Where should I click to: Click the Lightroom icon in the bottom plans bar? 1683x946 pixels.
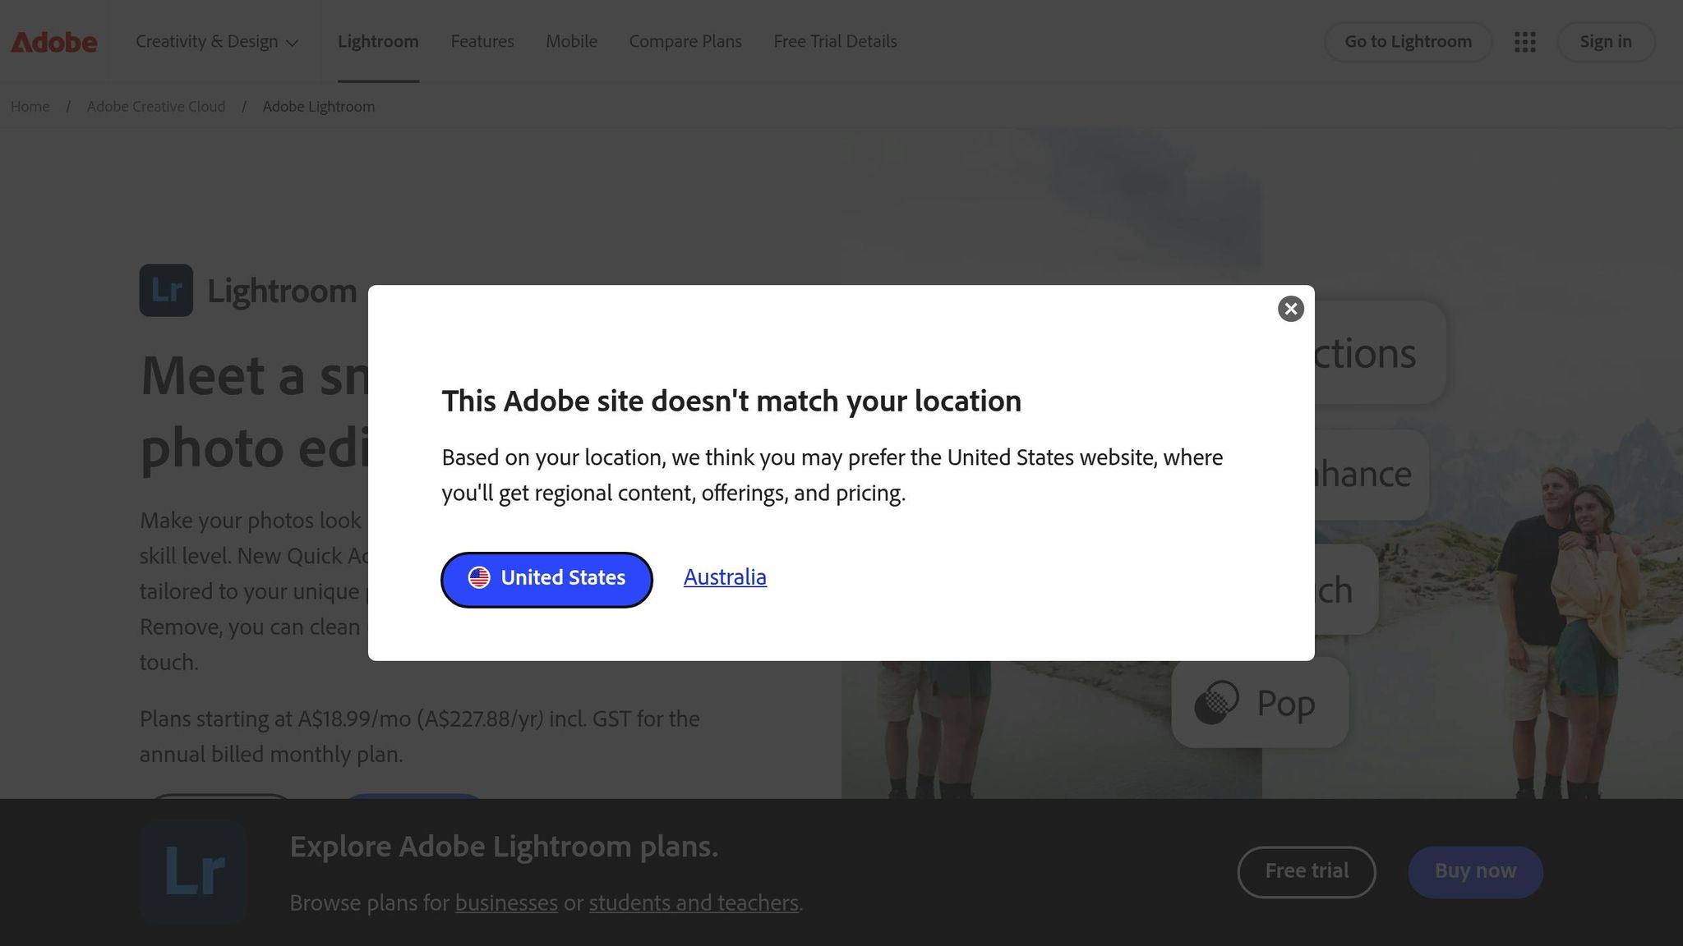point(192,871)
